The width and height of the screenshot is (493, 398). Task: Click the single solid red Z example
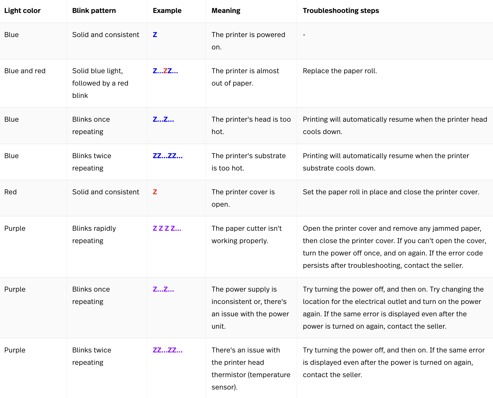155,192
